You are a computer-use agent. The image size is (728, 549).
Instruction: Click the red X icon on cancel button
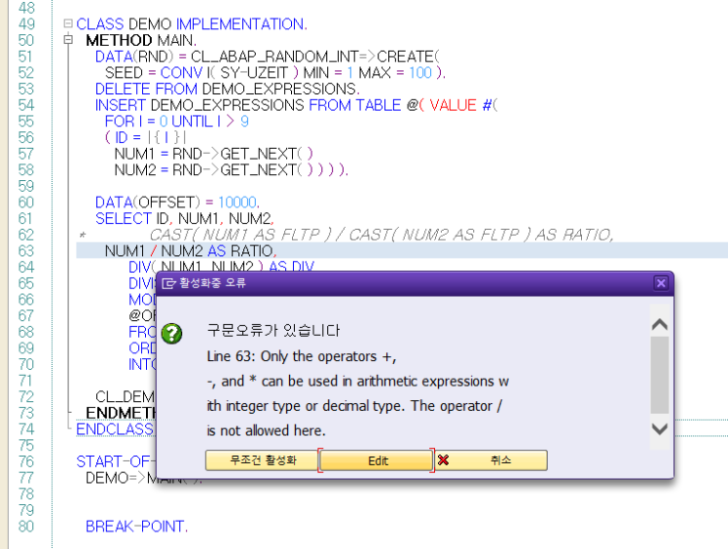tap(444, 460)
